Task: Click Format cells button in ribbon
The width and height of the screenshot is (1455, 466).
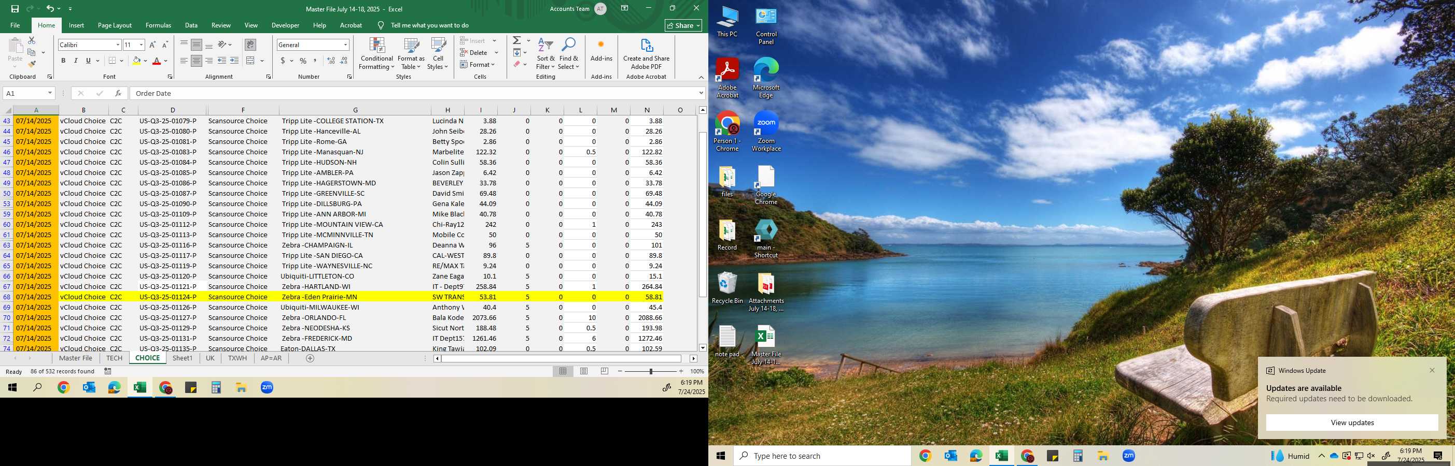Action: [478, 64]
